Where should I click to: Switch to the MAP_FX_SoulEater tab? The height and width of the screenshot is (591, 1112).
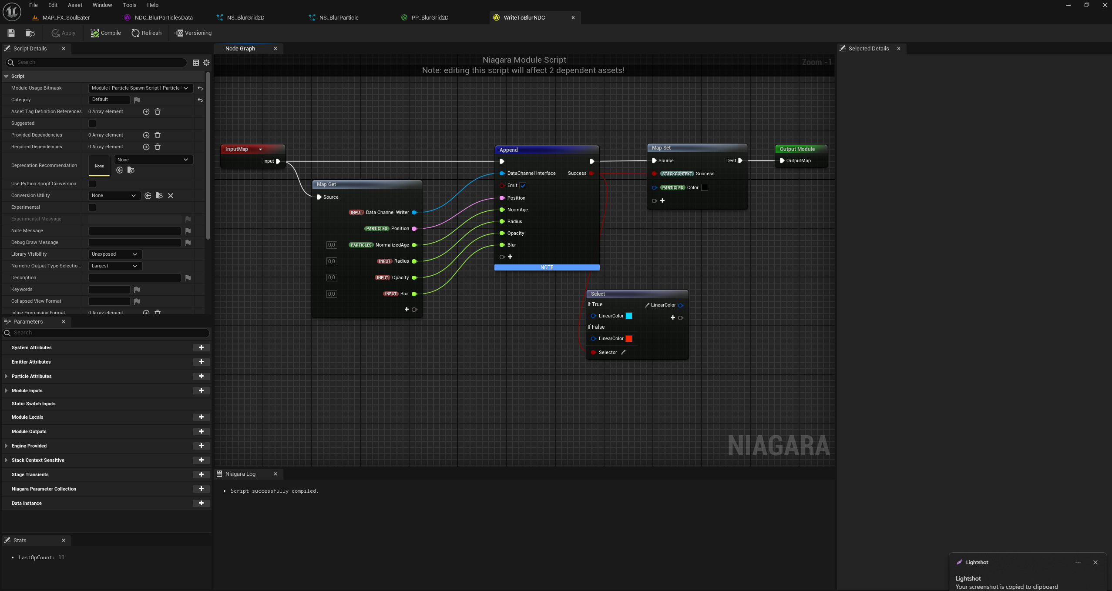(66, 18)
